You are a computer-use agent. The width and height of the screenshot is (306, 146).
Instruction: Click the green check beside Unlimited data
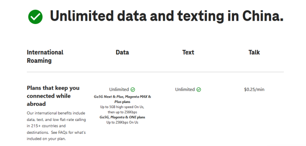click(x=133, y=90)
